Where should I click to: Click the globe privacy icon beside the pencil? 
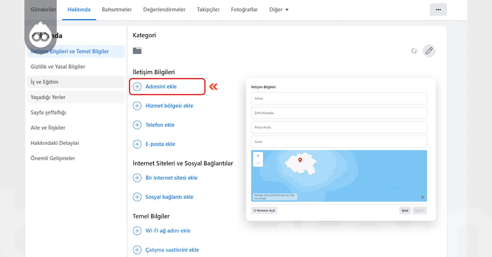click(414, 51)
